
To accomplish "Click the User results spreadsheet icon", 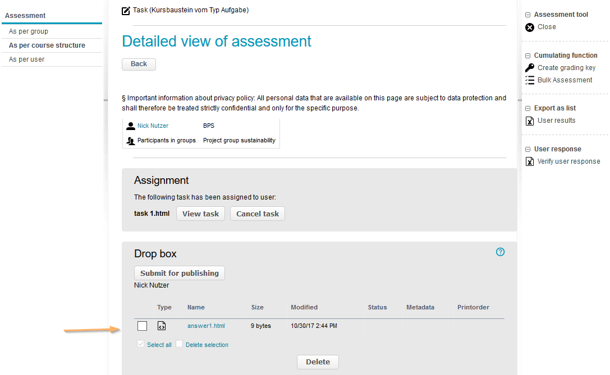I will pos(530,121).
